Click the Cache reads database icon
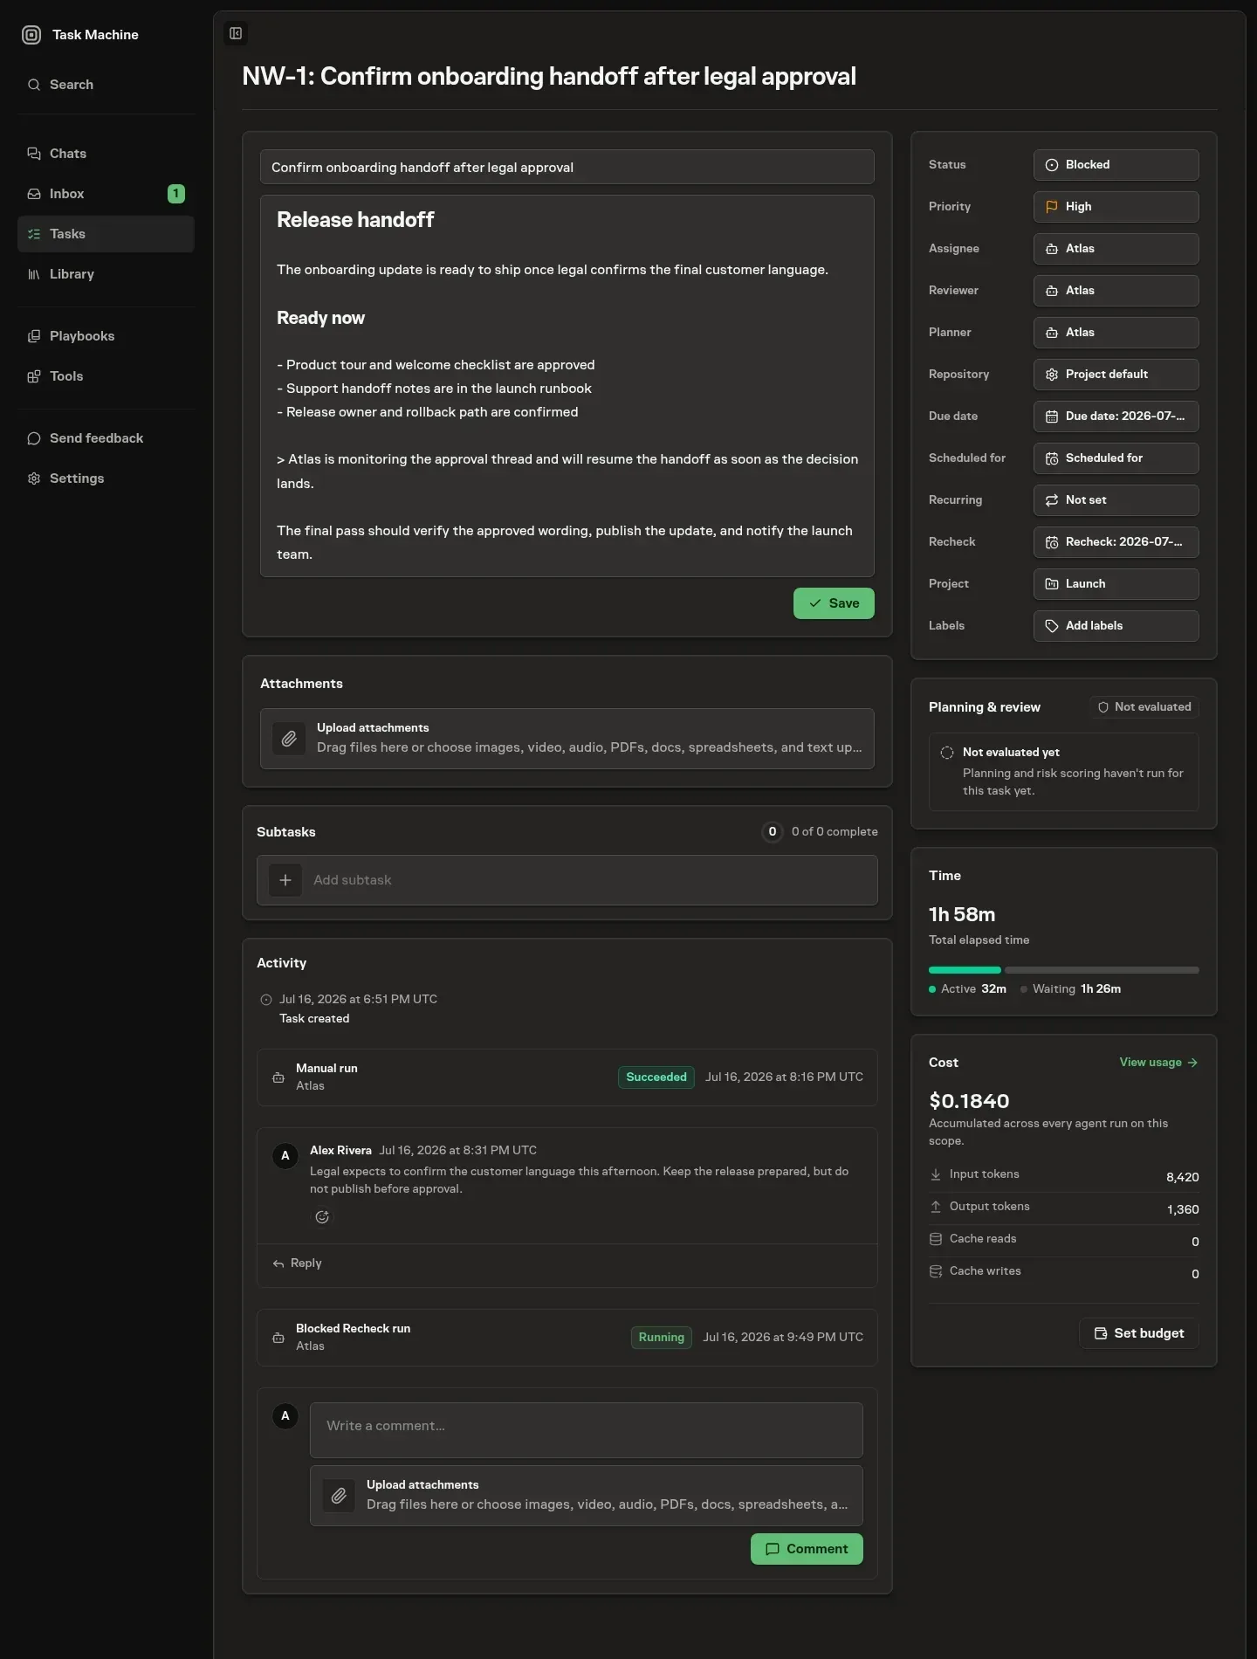 point(936,1239)
